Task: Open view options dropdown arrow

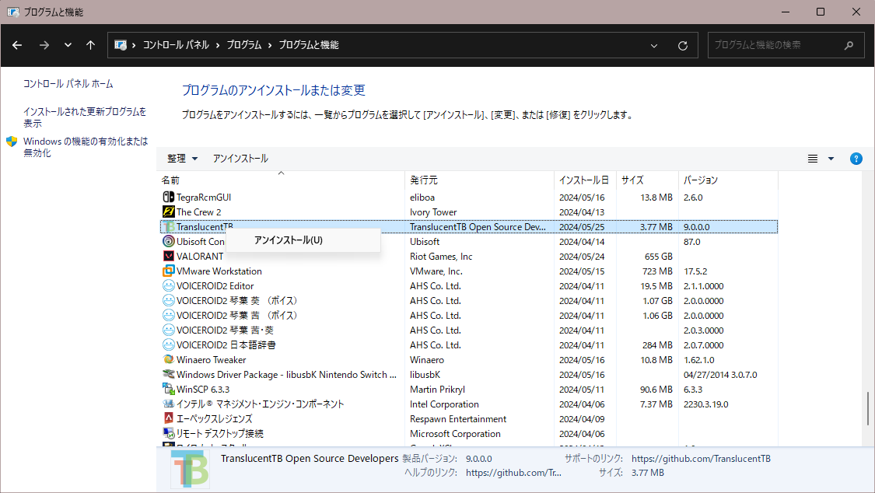Action: [831, 159]
